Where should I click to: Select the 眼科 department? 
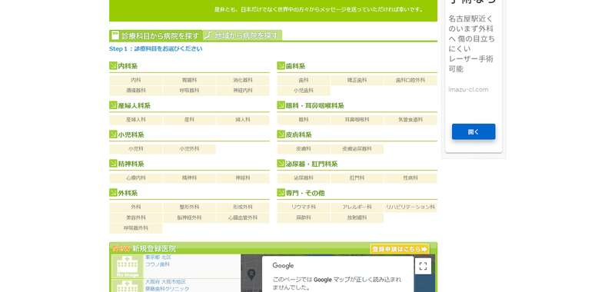[304, 120]
